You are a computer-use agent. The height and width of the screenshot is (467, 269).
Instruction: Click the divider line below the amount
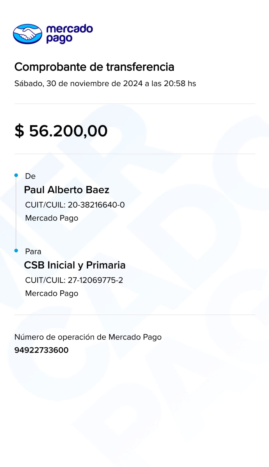pyautogui.click(x=134, y=154)
